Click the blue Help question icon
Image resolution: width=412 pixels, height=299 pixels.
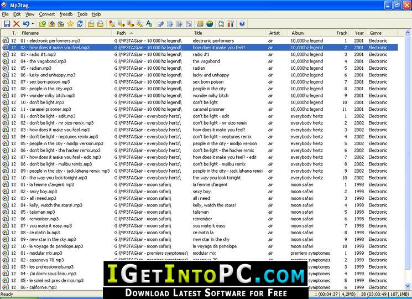(242, 24)
